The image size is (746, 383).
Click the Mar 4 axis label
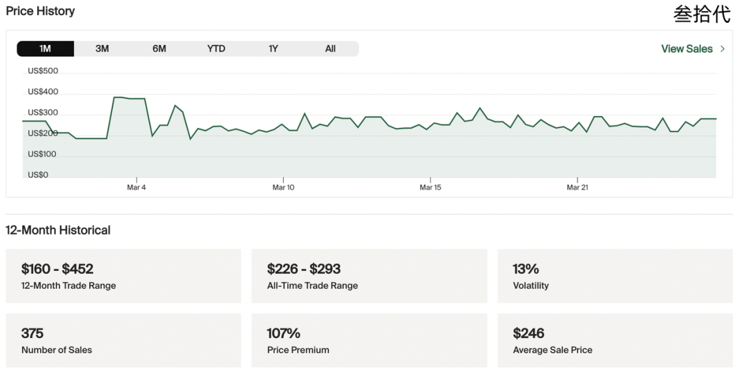click(137, 187)
